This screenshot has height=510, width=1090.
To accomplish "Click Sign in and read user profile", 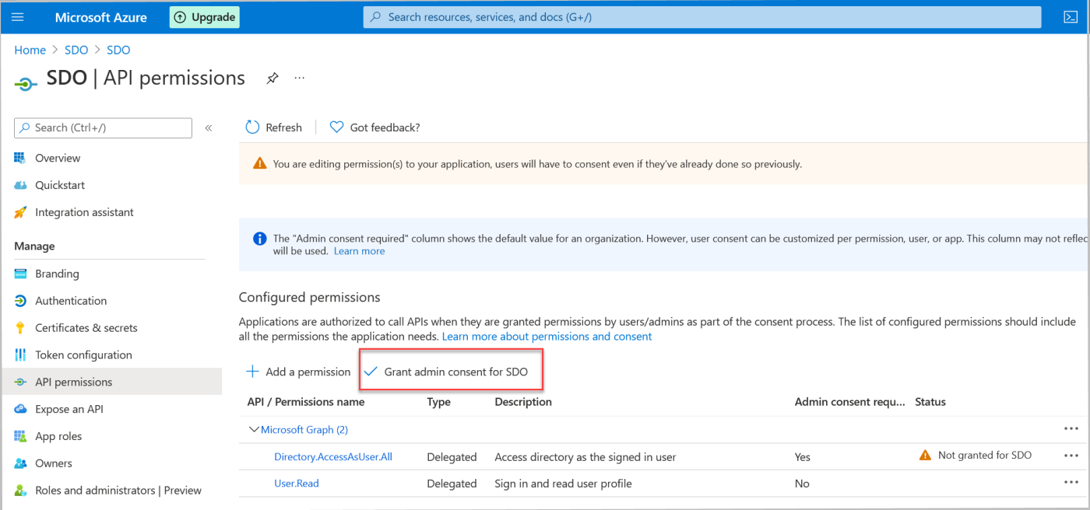I will coord(563,484).
